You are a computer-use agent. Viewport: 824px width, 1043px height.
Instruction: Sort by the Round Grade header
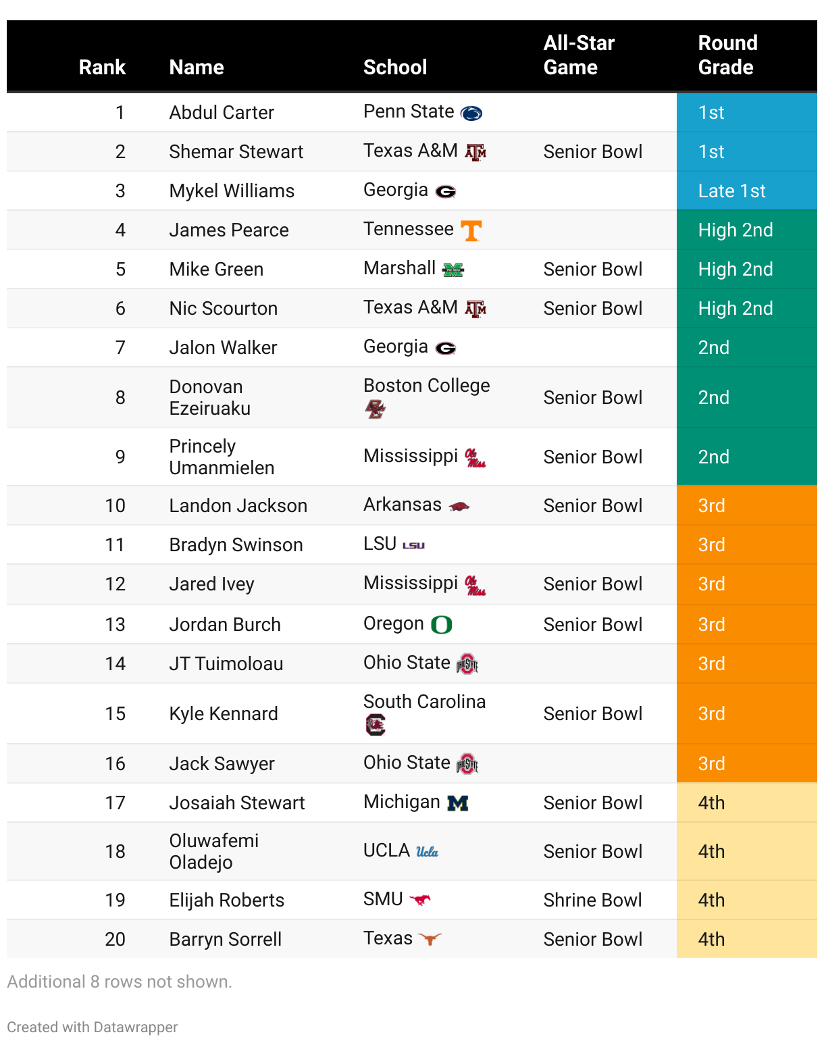tap(727, 55)
